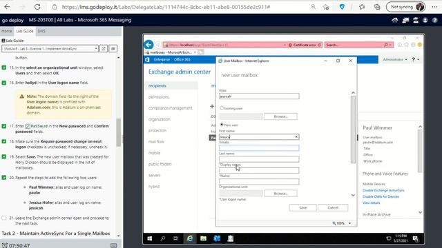The width and height of the screenshot is (442, 248).
Task: Click the Pa55w.rd copy text icon
Action: coord(28,126)
